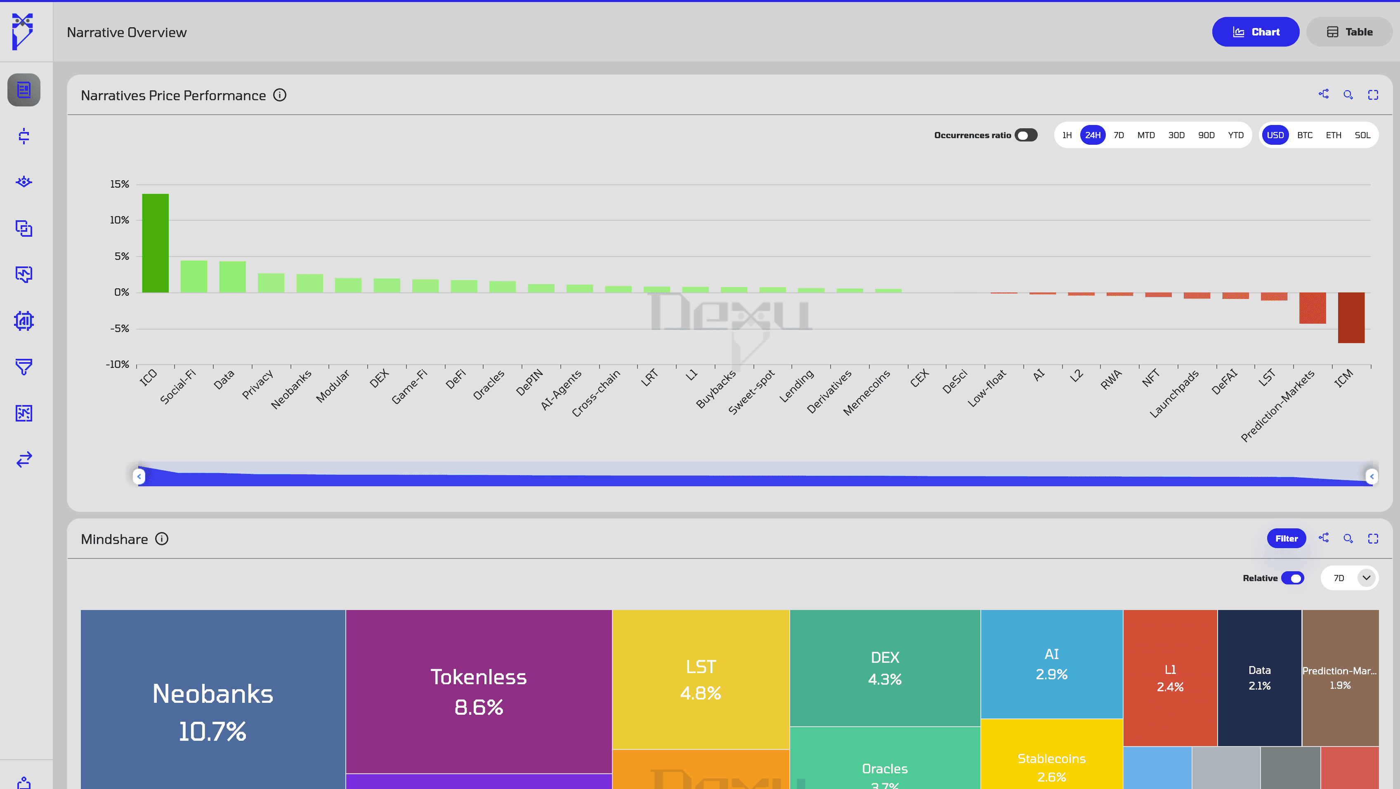This screenshot has width=1400, height=789.
Task: Set denomination to ETH
Action: click(1333, 135)
